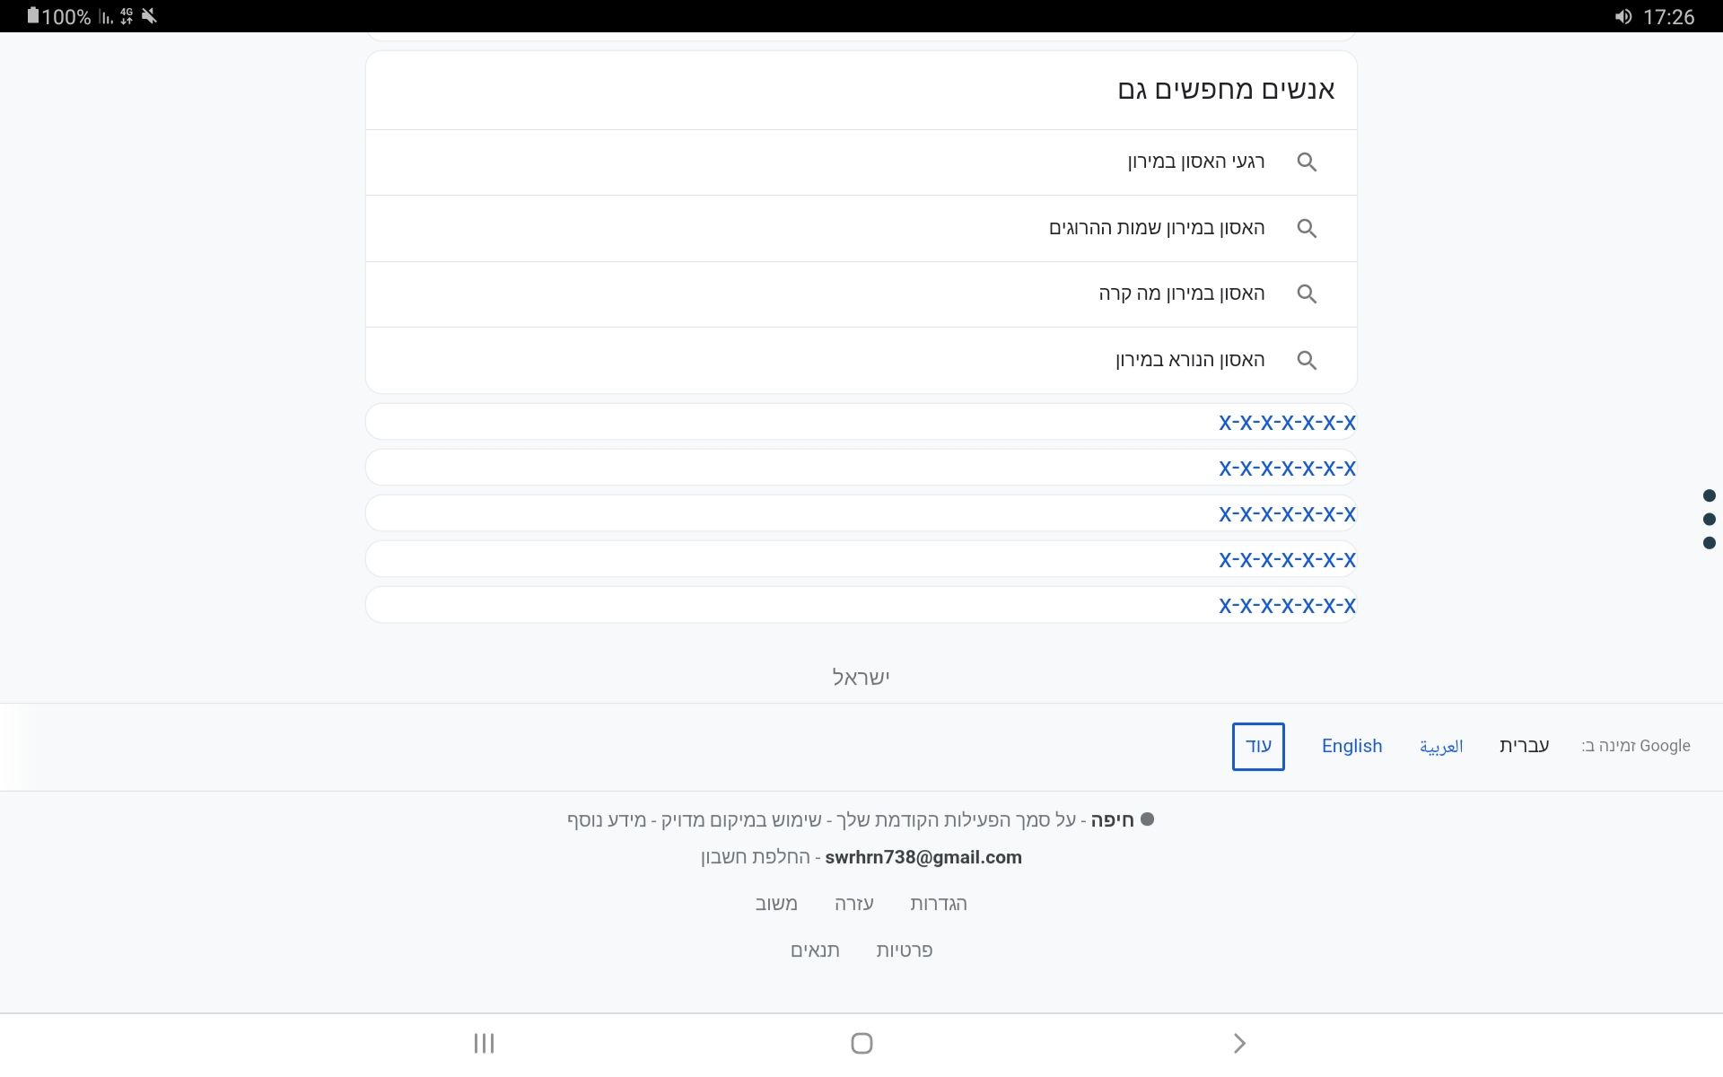This screenshot has width=1723, height=1077.
Task: Tap the volume speaker status icon
Action: coord(1622,17)
